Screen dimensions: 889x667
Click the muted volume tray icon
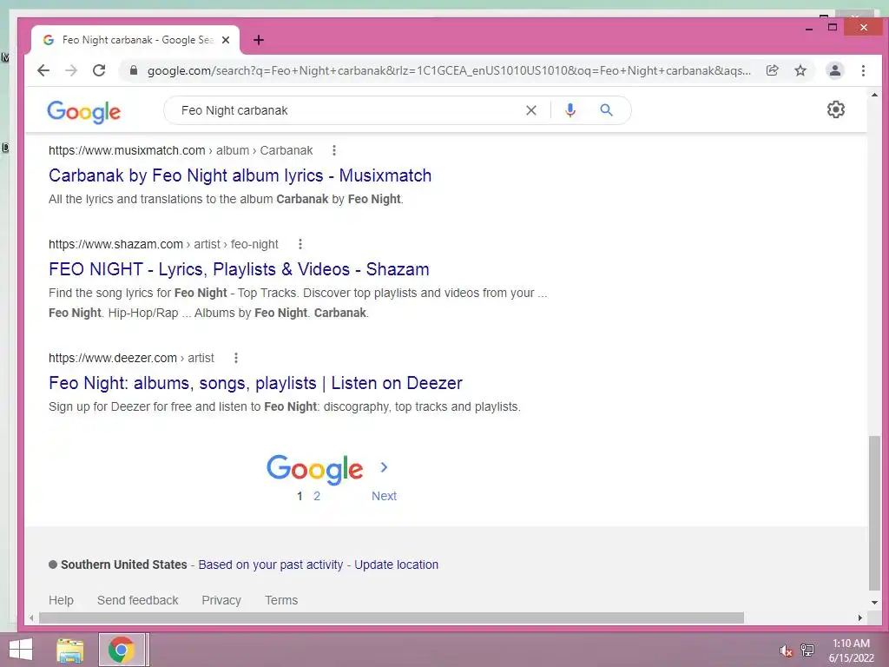[x=785, y=650]
